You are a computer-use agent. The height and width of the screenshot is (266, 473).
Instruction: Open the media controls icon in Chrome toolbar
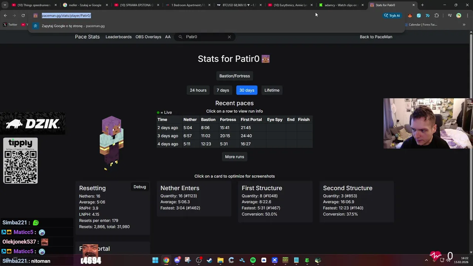coord(450,16)
